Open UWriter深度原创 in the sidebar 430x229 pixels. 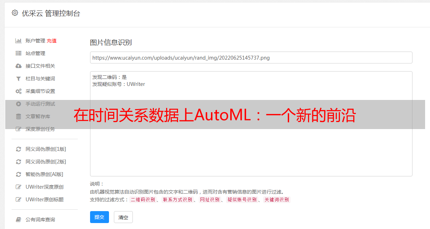45,187
